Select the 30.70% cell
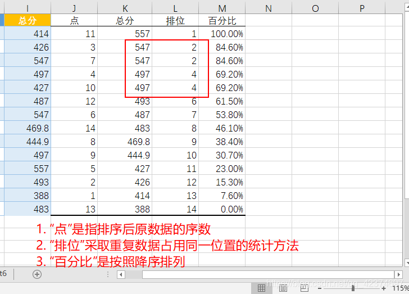This screenshot has height=294, width=409. (222, 155)
